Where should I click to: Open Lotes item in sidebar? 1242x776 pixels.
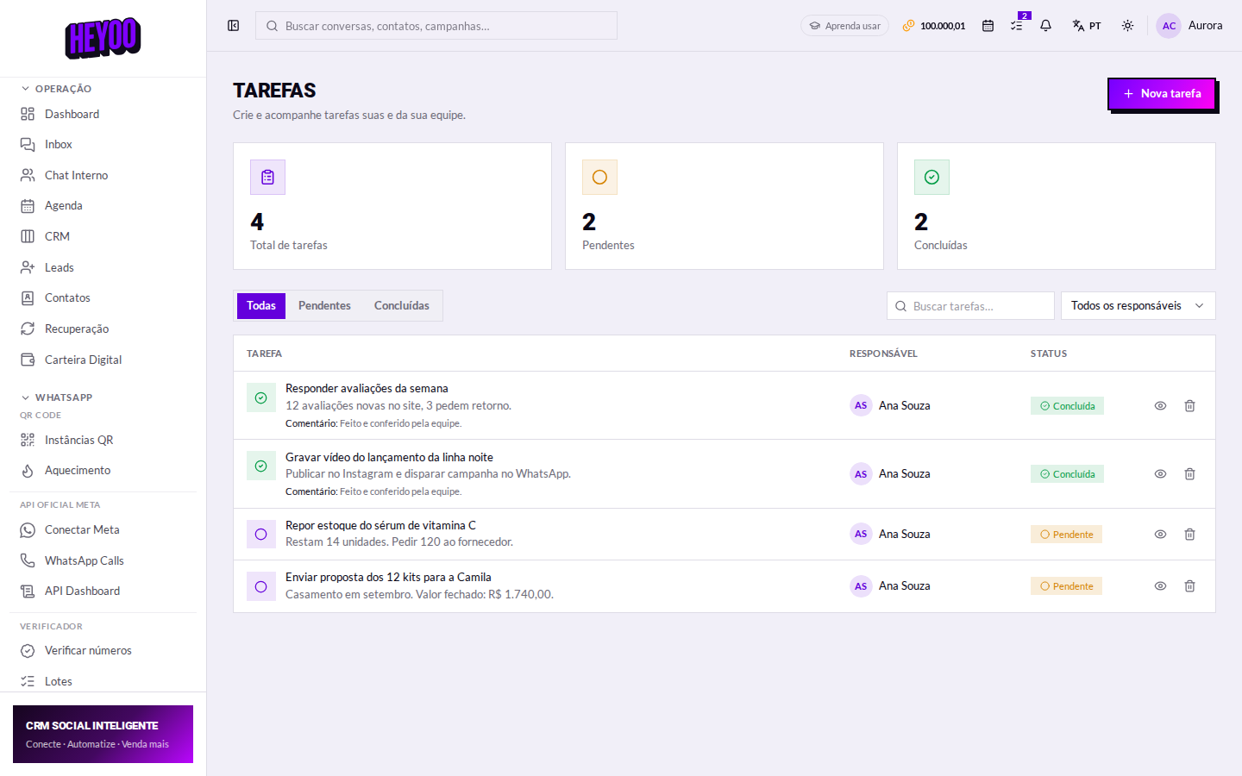[103, 681]
